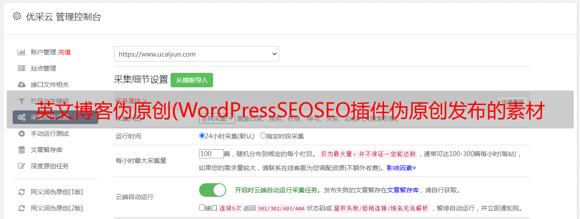This screenshot has height=219, width=580.
Task: Open 文章暂存库 sidebar item
Action: (x=47, y=150)
